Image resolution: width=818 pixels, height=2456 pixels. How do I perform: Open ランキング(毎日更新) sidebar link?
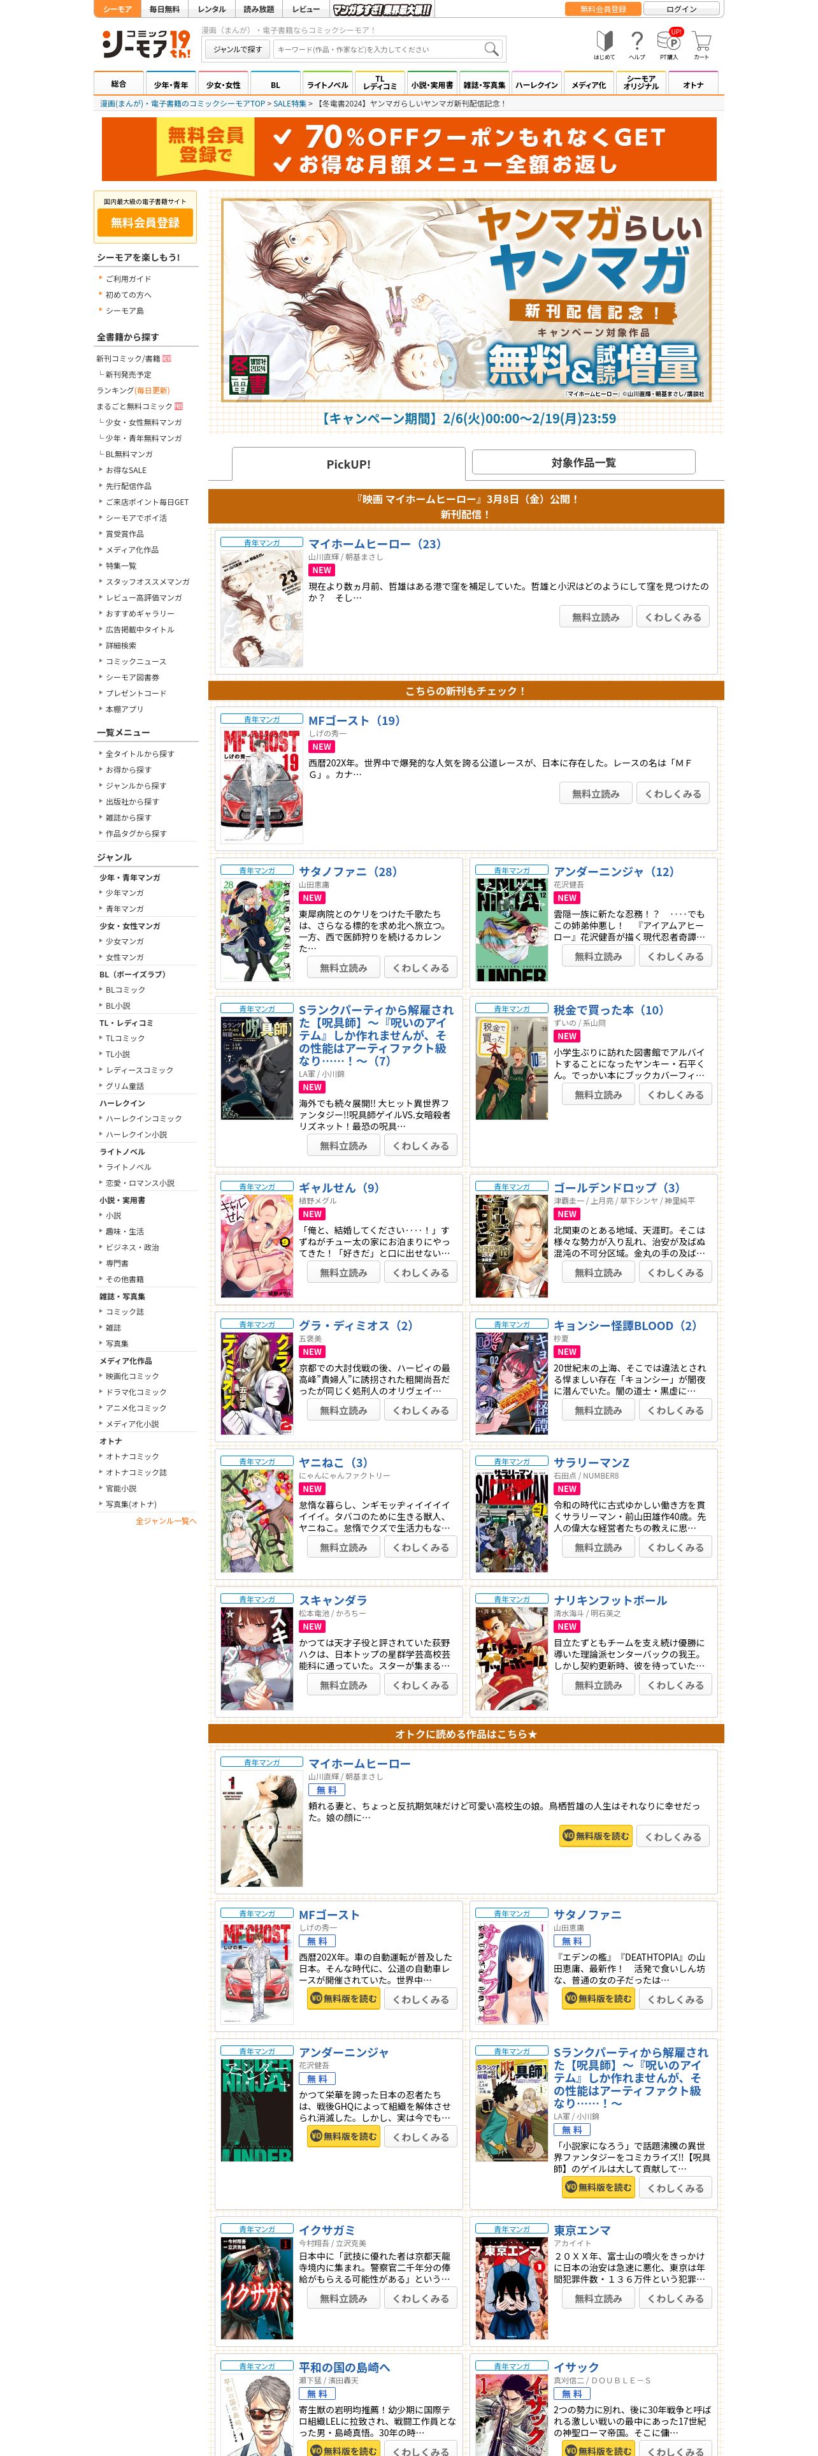point(133,391)
